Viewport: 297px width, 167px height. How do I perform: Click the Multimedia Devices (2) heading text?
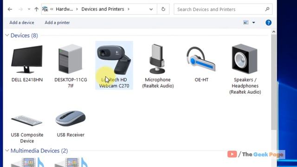pos(39,151)
